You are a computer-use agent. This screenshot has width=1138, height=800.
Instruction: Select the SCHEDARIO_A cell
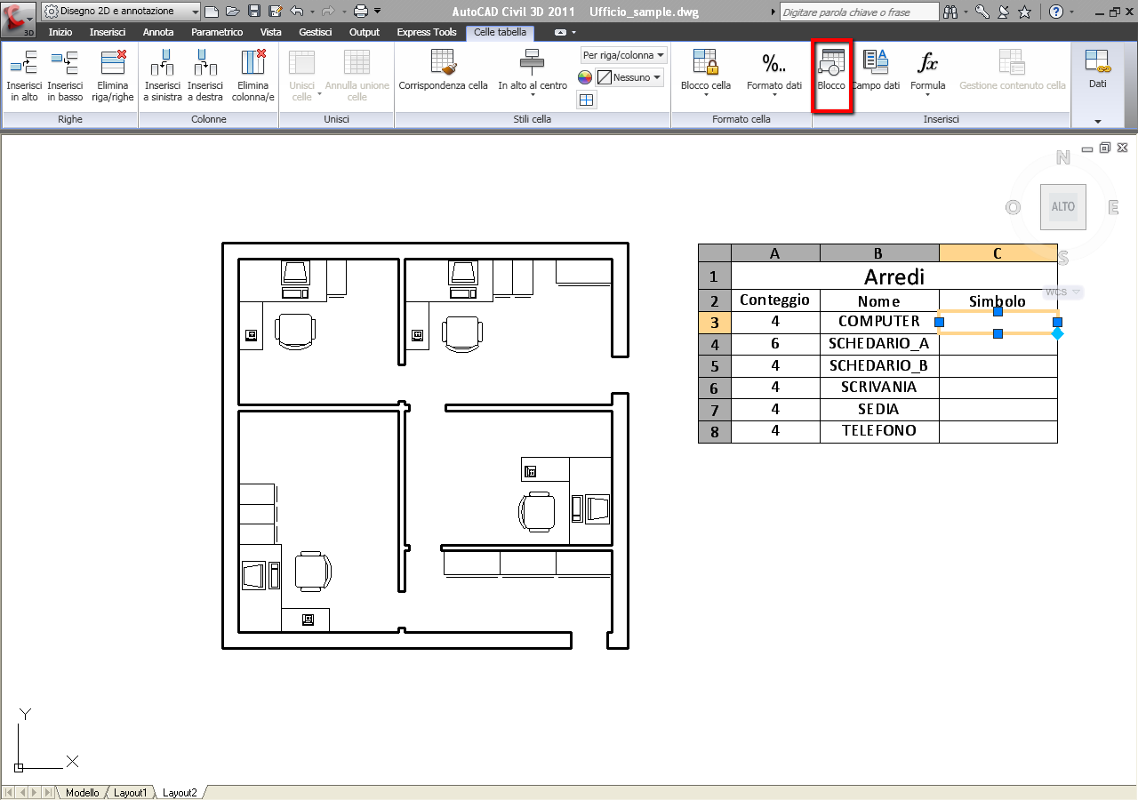tap(879, 344)
